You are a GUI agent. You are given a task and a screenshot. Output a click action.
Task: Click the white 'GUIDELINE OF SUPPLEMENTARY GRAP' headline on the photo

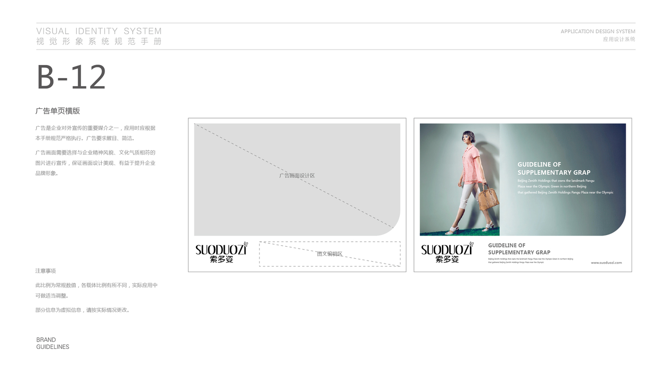pos(554,168)
